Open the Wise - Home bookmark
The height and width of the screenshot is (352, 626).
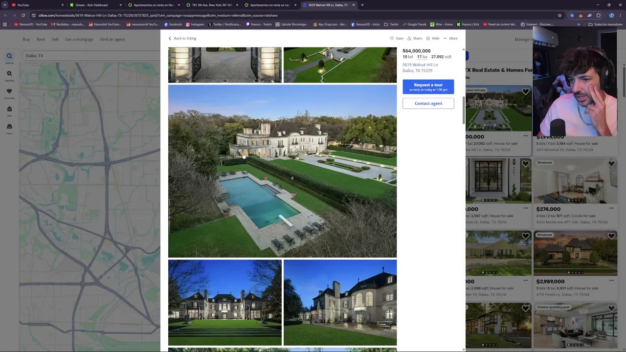coord(442,24)
